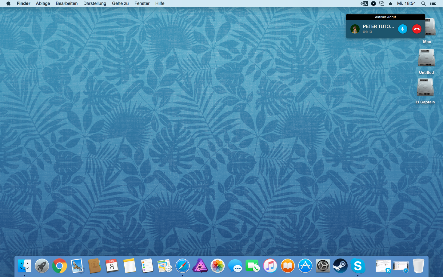This screenshot has height=277, width=443.
Task: Mute the microphone in the active call
Action: (x=402, y=29)
